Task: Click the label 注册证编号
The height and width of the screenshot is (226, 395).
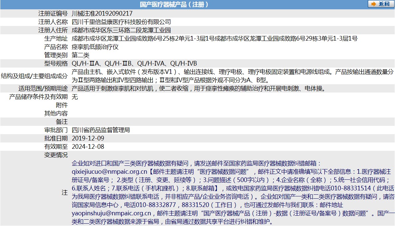Action: 53,14
